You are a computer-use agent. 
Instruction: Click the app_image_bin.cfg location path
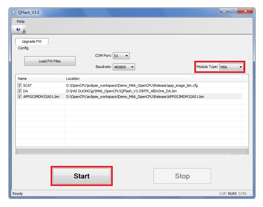tap(132, 85)
